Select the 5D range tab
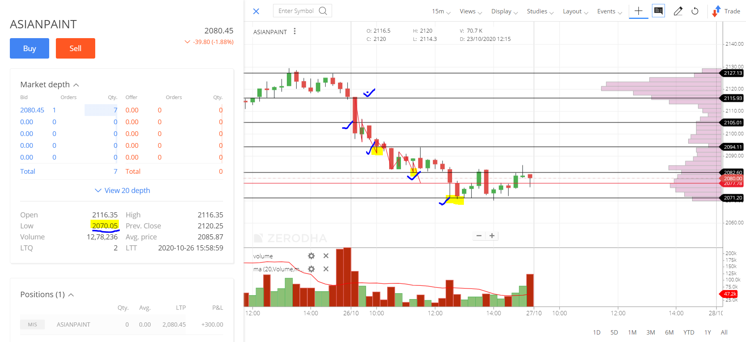This screenshot has width=746, height=342. click(x=614, y=333)
